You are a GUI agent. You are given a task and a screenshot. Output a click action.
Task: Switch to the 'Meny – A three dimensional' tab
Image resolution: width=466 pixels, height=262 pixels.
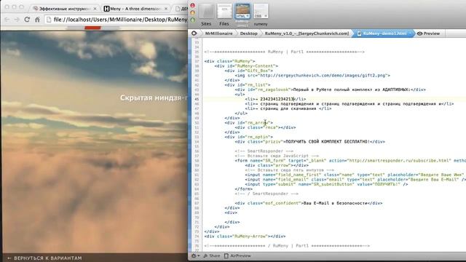[x=135, y=9]
